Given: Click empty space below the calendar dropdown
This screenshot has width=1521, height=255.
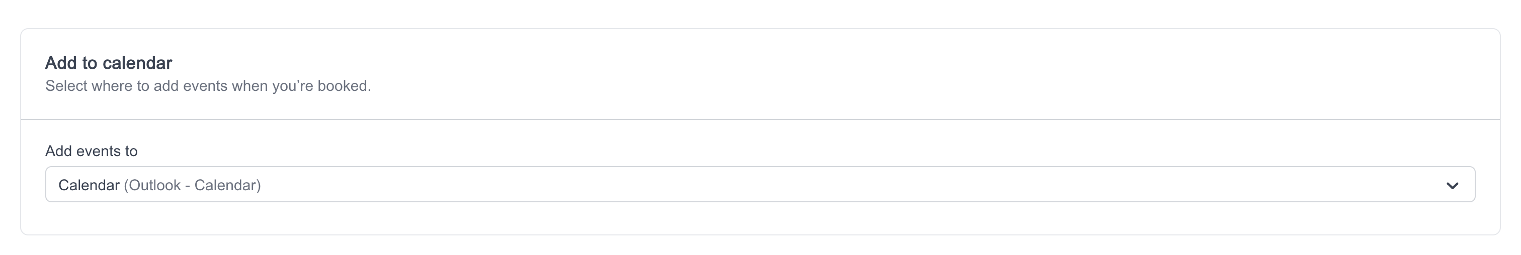Looking at the screenshot, I should [760, 218].
